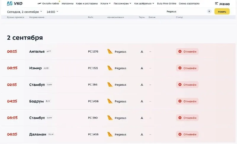Click Pegasus logo in the Бодрум row
Screen dimensions: 237x144
point(110,101)
